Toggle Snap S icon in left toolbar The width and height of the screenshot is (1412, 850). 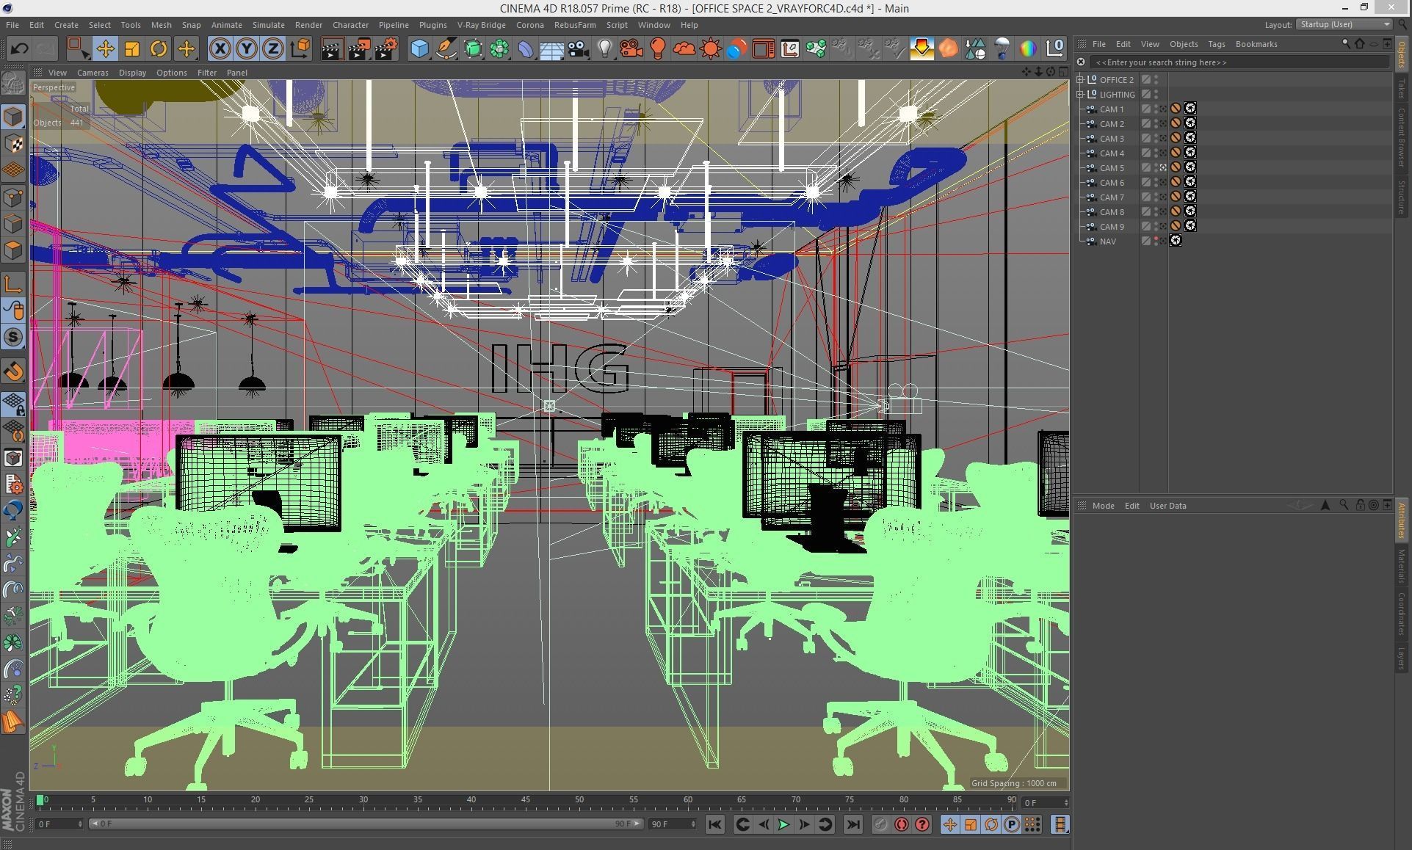(x=13, y=338)
